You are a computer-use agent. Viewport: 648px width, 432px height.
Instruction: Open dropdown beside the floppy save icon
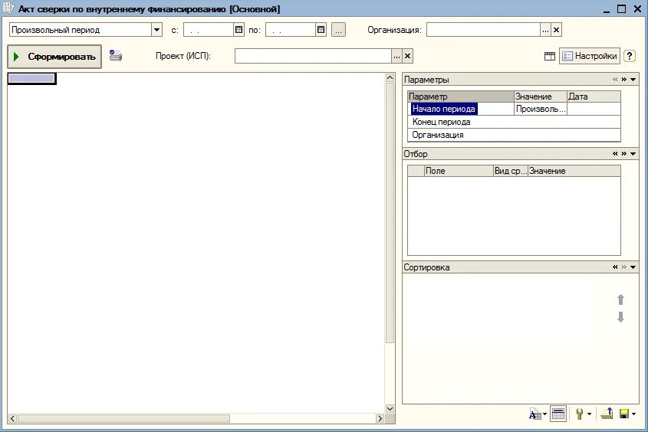633,414
